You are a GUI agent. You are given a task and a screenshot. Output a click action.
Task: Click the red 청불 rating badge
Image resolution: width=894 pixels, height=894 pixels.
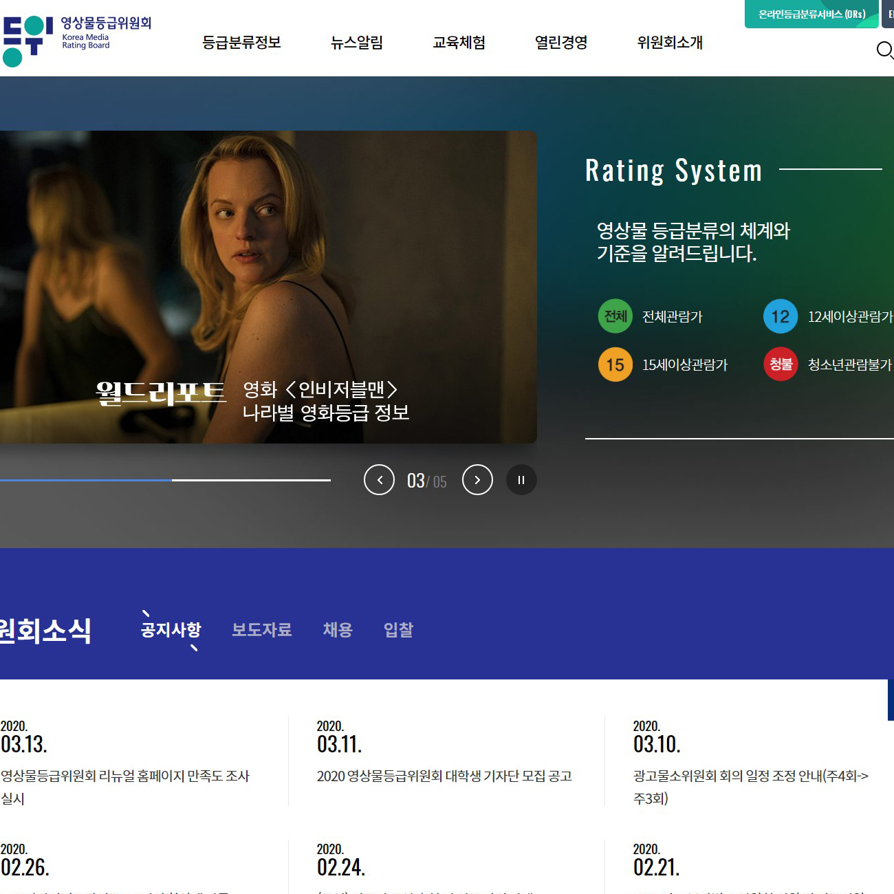tap(780, 364)
